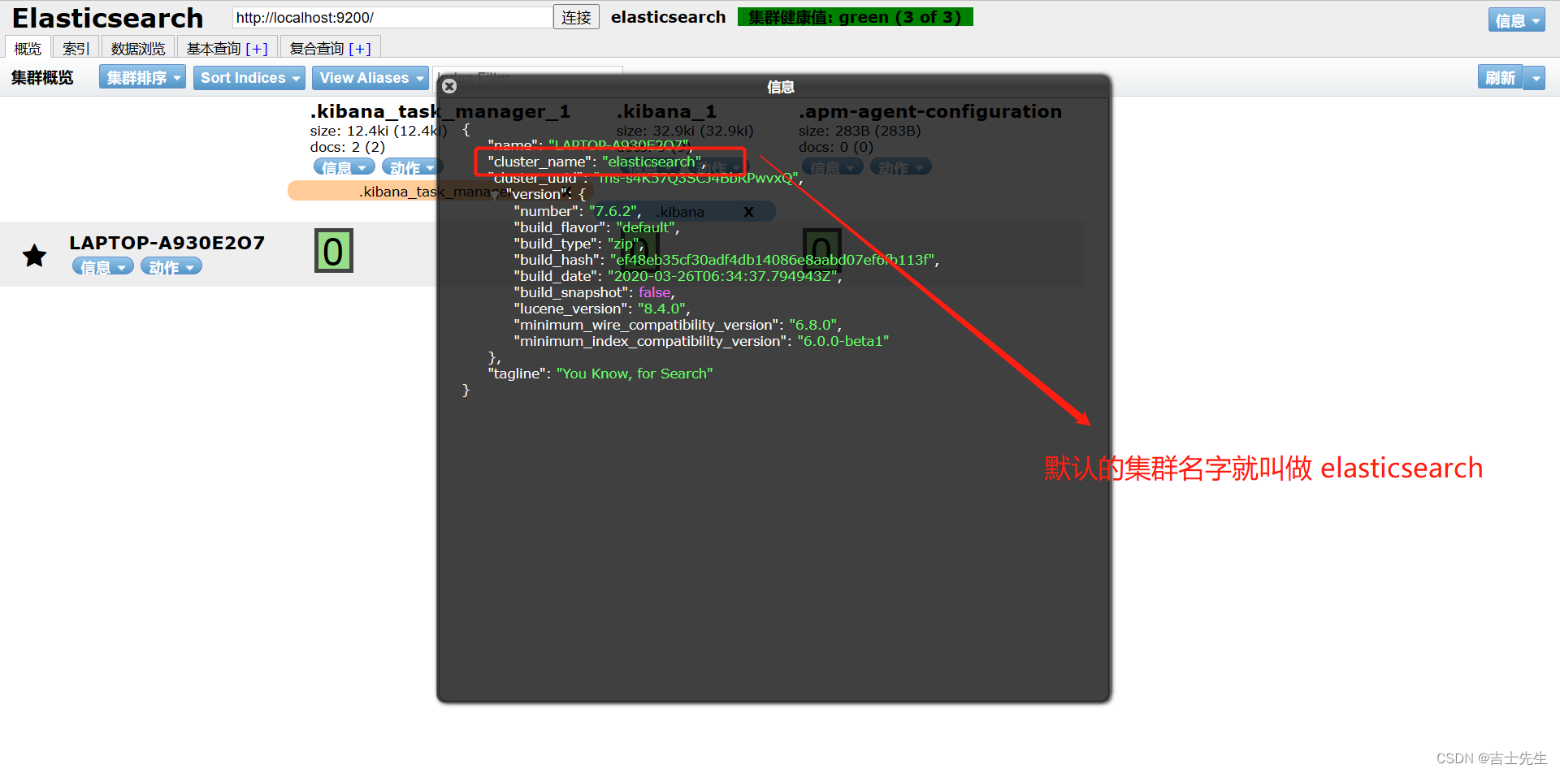
Task: Click the cluster health green status badge
Action: [855, 17]
